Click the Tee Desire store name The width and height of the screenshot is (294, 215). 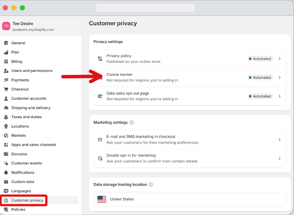23,24
